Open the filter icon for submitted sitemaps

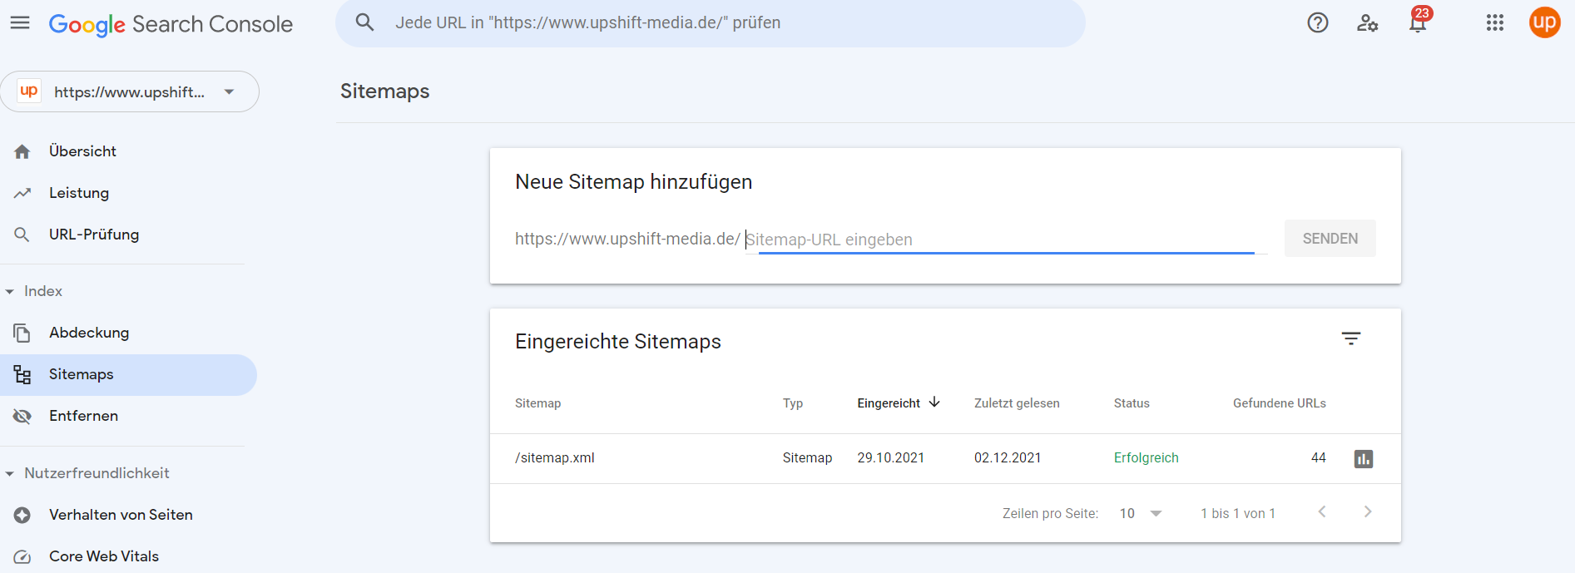tap(1351, 338)
